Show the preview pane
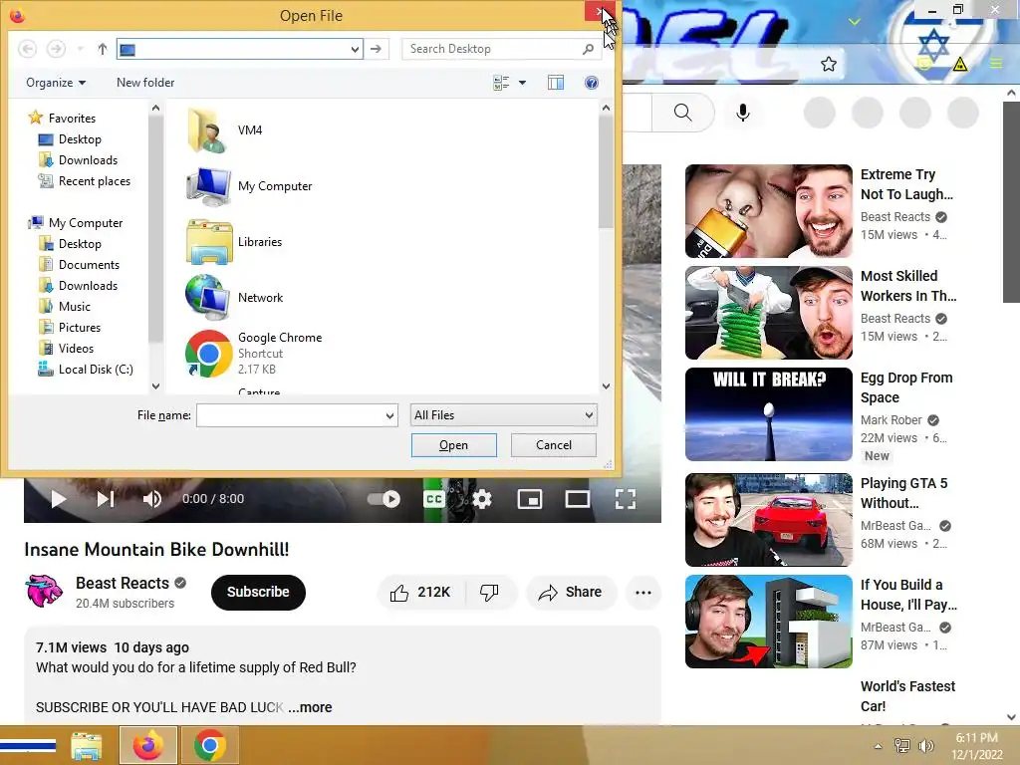The width and height of the screenshot is (1020, 765). 556,83
